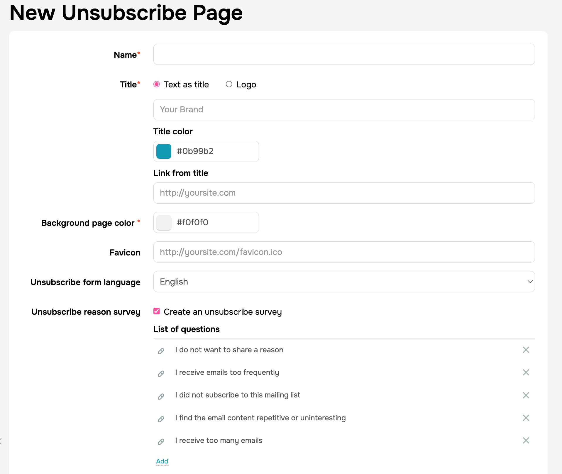This screenshot has width=562, height=474.
Task: Choose the Logo radio option
Action: tap(229, 84)
